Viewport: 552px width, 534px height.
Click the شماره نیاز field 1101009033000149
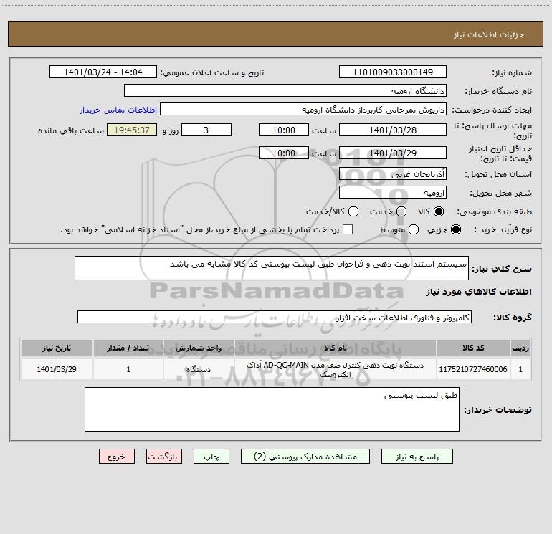click(x=393, y=72)
